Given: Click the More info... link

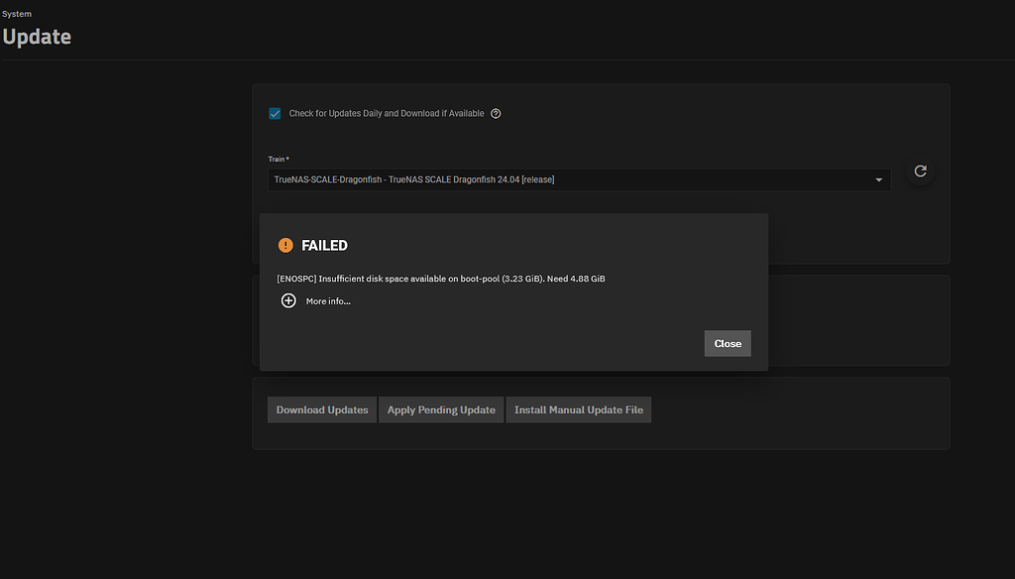Looking at the screenshot, I should pos(328,300).
